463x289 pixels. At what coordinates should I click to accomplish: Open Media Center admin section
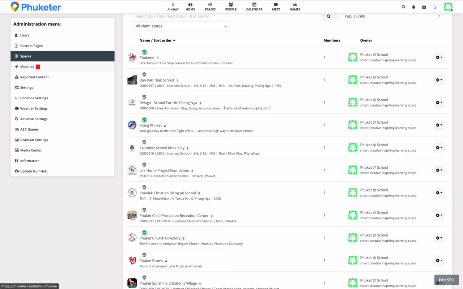click(63, 151)
